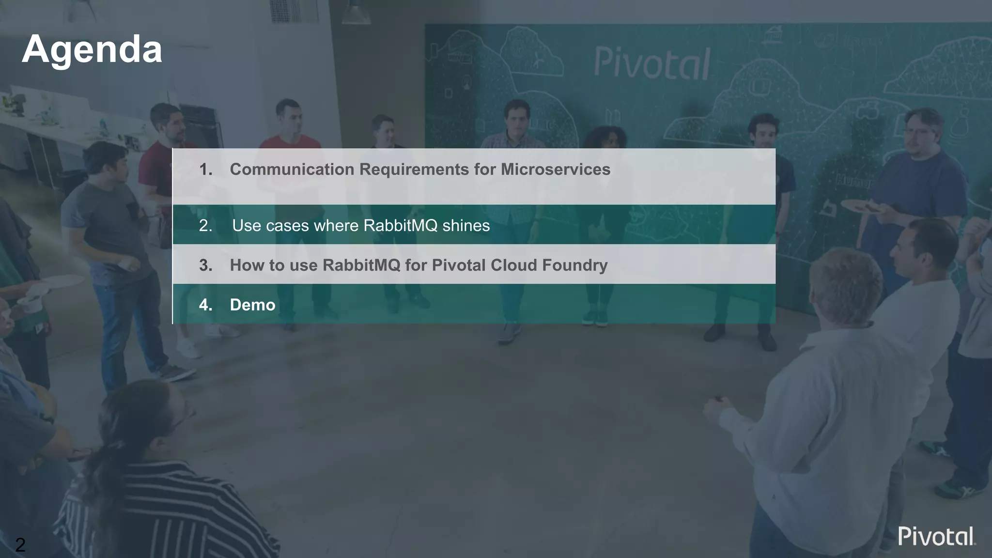The image size is (992, 558).
Task: Select agenda item 'Use cases where RabbitMQ shines'
Action: [x=474, y=225]
